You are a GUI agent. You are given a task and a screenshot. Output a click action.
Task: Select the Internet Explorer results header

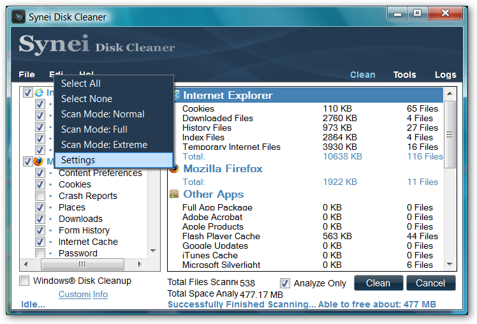[305, 95]
